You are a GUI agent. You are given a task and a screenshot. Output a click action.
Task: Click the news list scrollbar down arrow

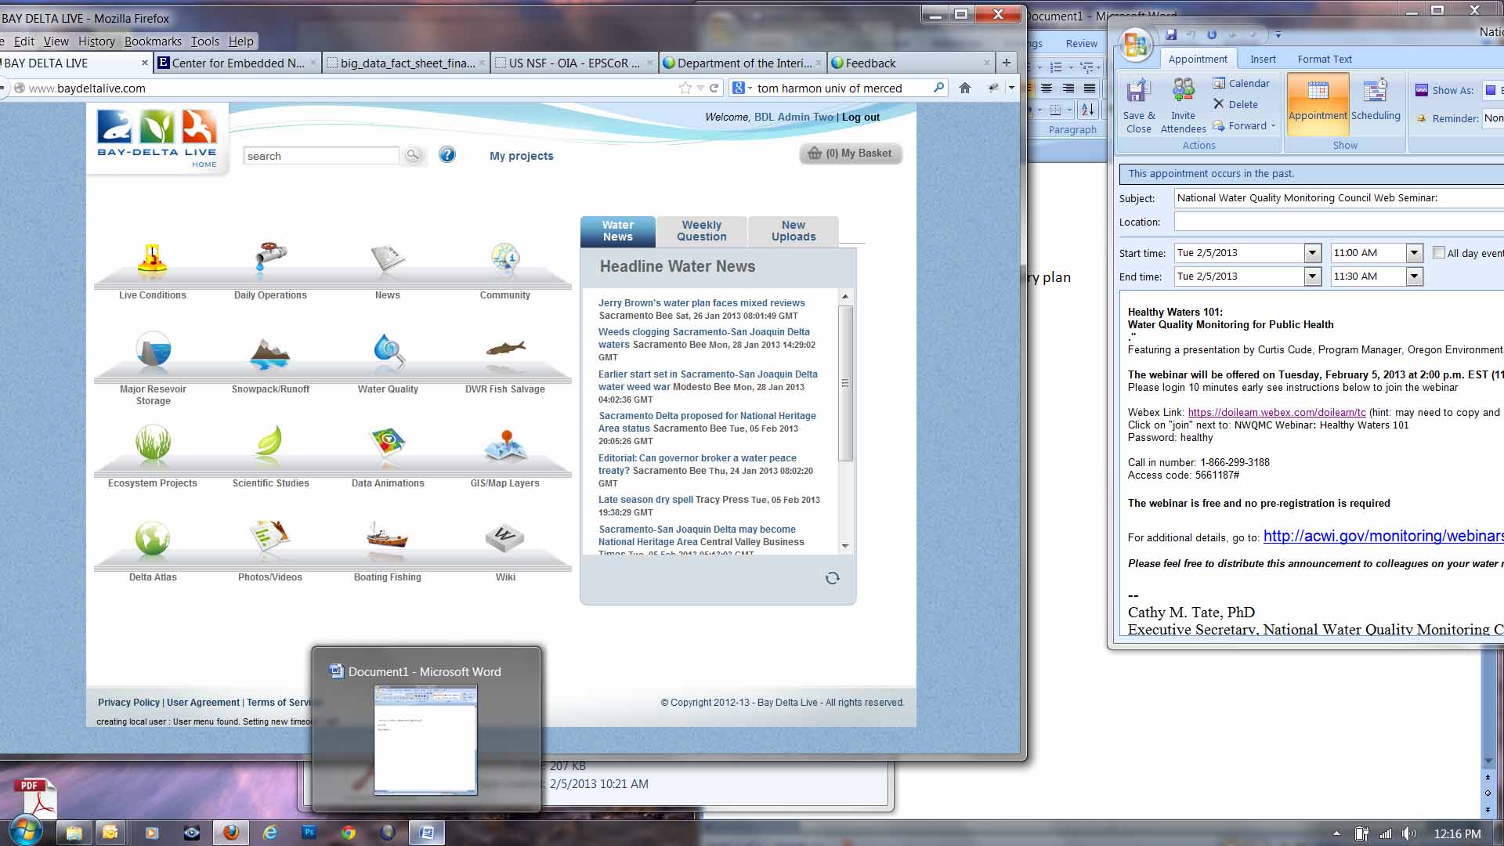(845, 546)
